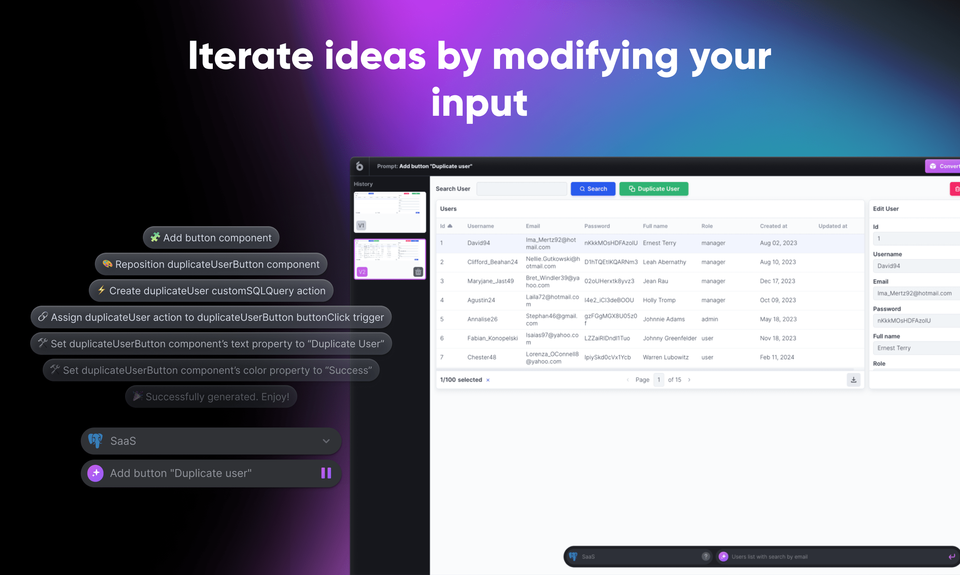Click the lightning bolt create action icon
This screenshot has width=960, height=575.
click(102, 290)
